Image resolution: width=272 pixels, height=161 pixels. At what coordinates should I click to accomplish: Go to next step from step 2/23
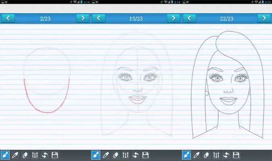click(83, 18)
